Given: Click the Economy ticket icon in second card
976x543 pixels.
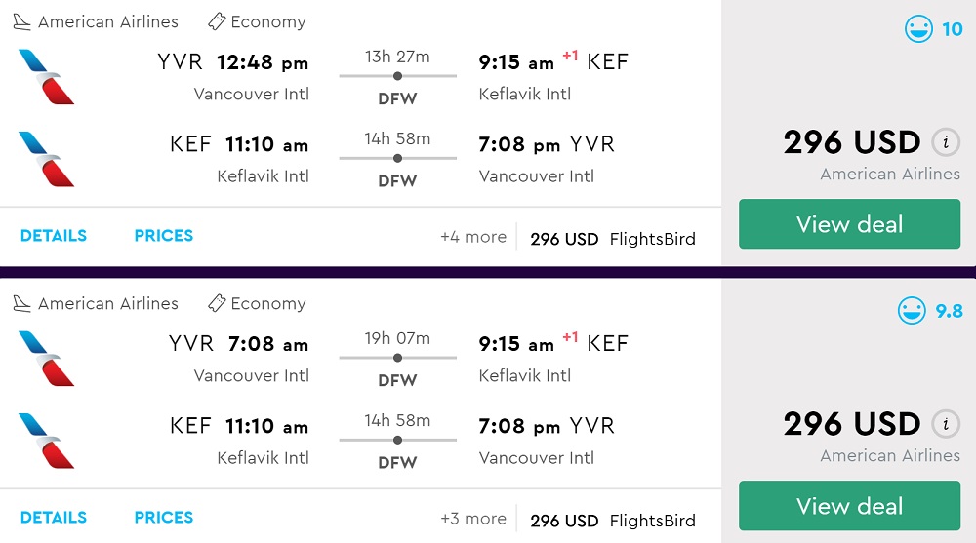Looking at the screenshot, I should click(x=217, y=303).
